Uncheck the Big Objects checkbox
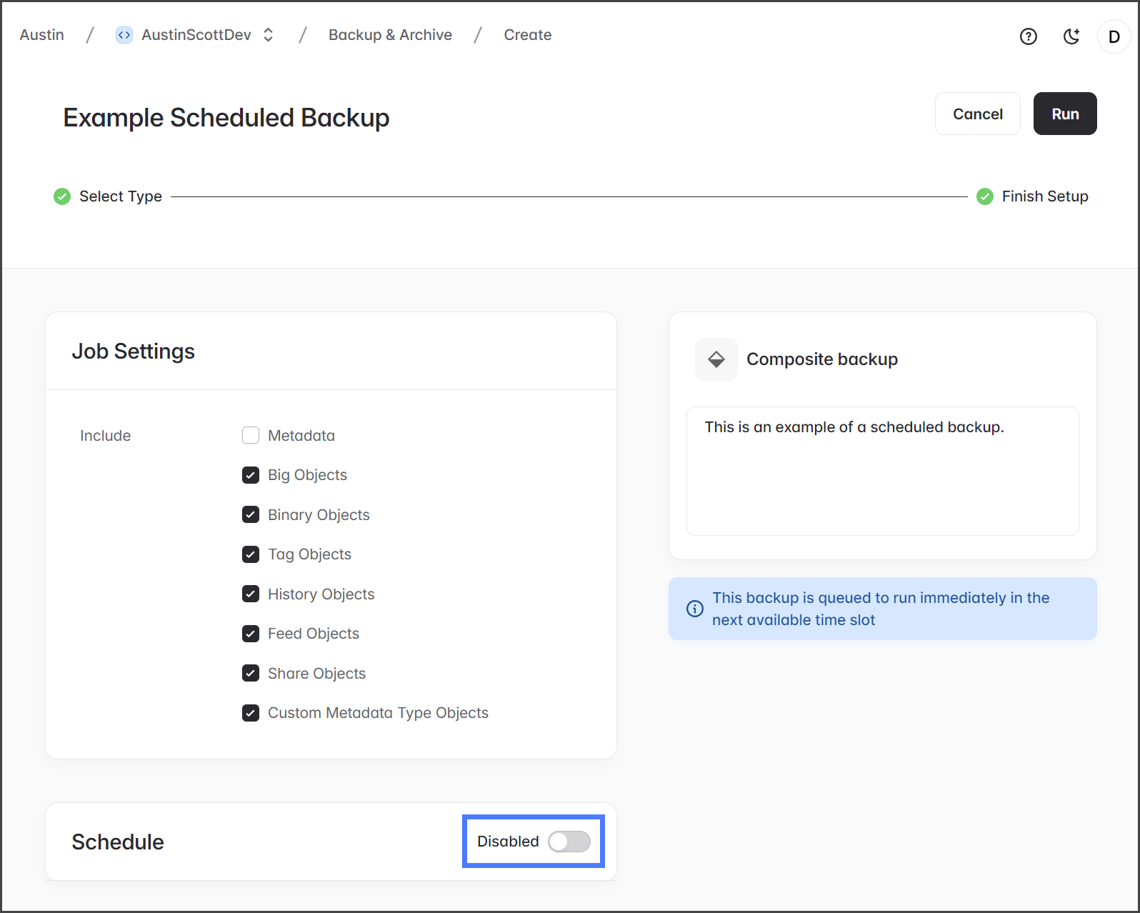 [251, 475]
